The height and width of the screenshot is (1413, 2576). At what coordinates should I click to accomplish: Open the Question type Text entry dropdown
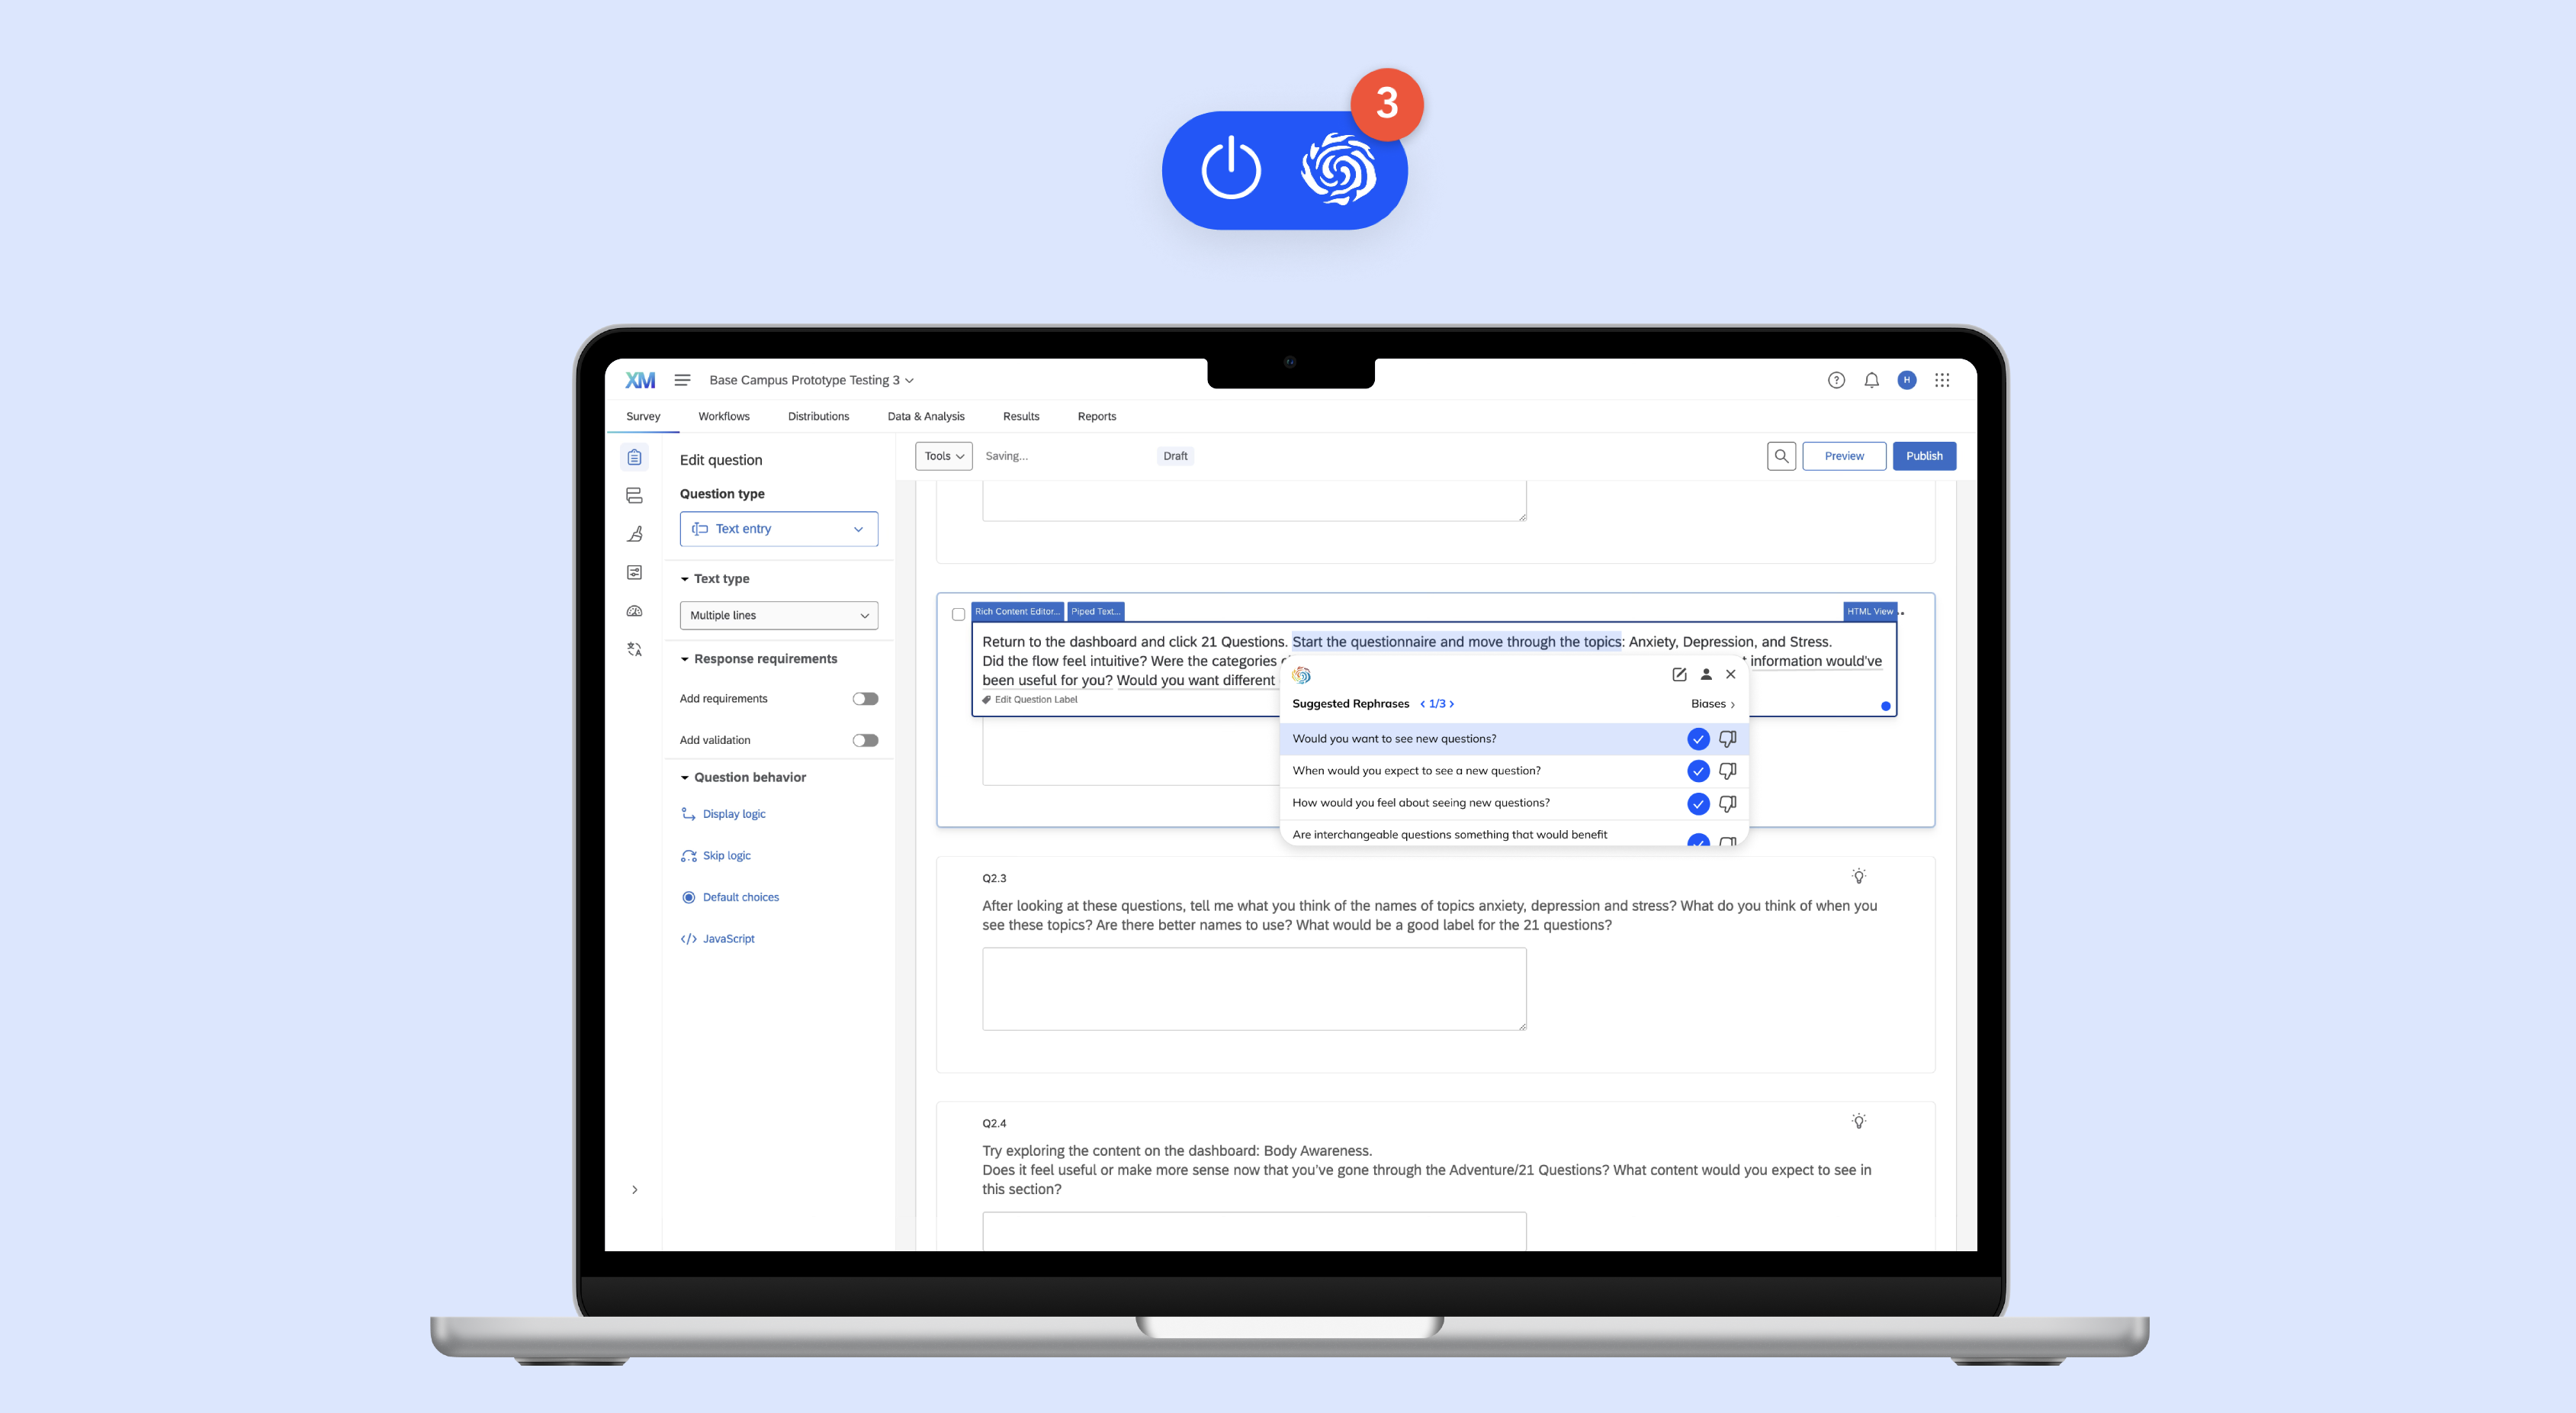point(778,529)
